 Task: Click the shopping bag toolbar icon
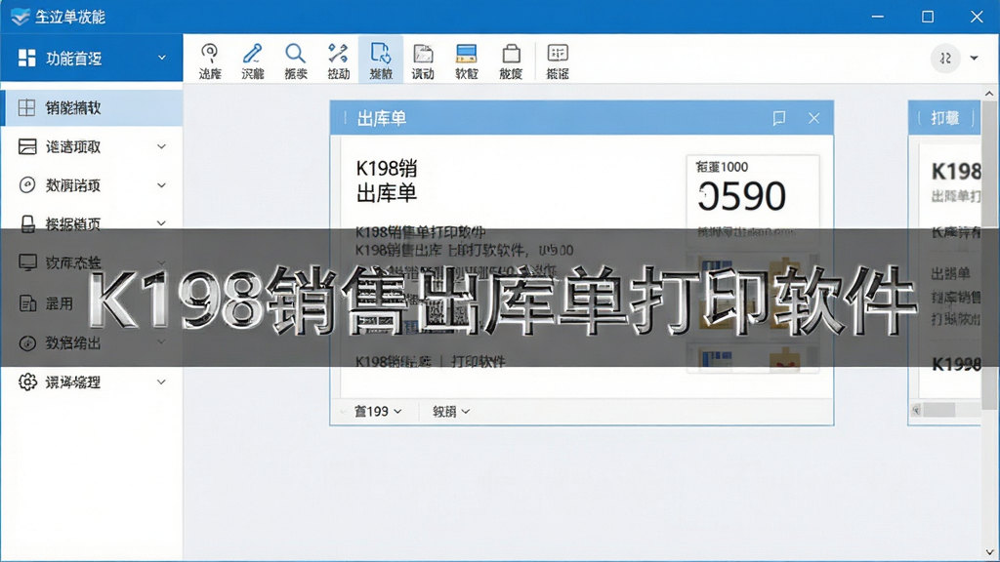(x=511, y=60)
